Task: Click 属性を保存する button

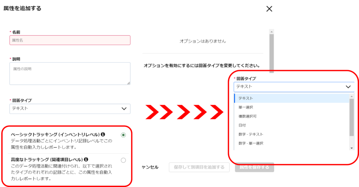Action: click(x=255, y=167)
